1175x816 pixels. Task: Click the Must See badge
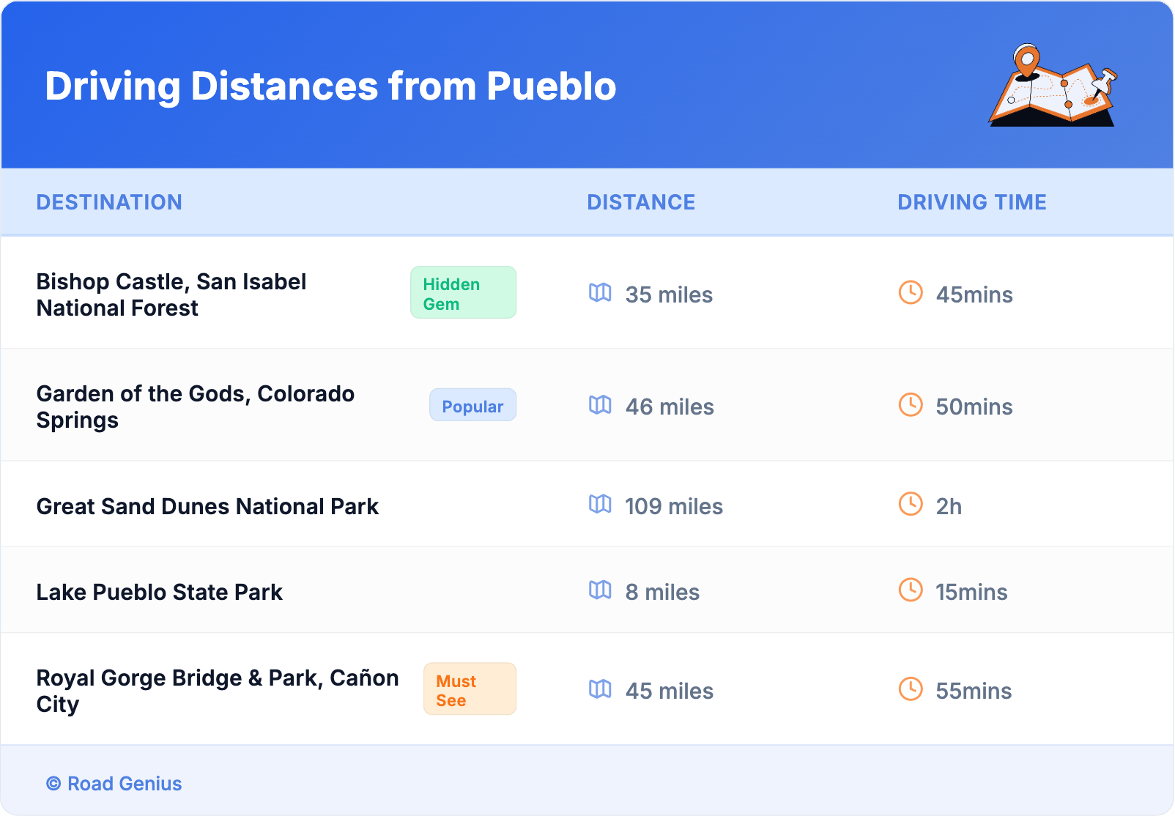tap(470, 689)
